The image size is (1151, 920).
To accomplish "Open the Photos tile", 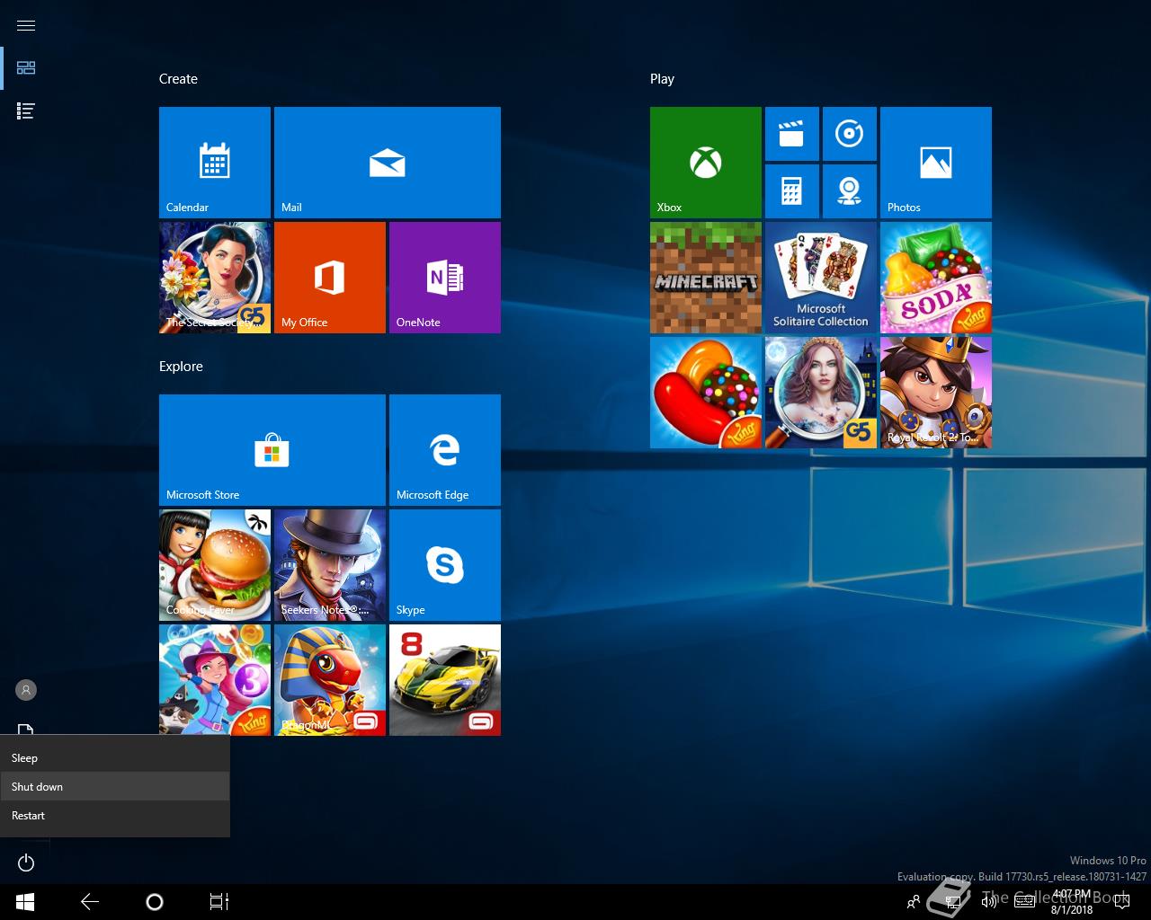I will coord(935,162).
